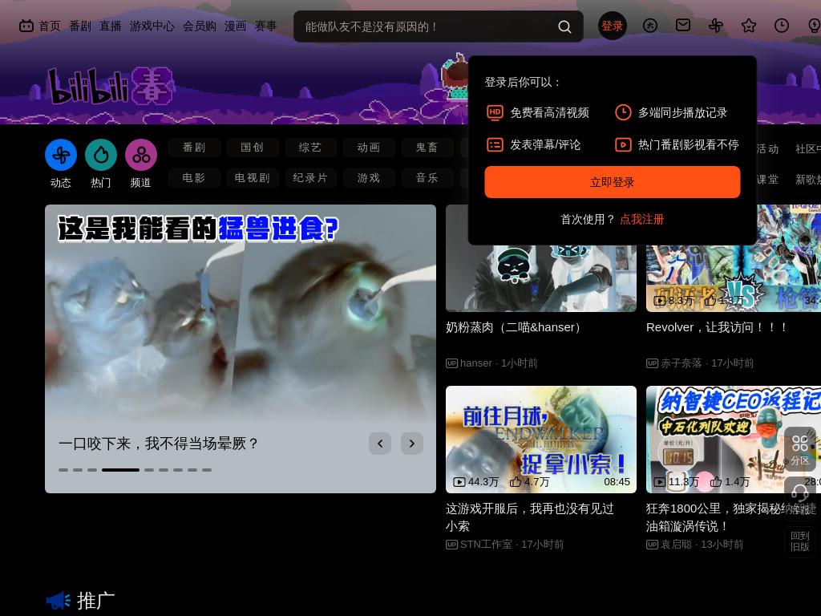Image resolution: width=821 pixels, height=616 pixels.
Task: Click the list icon for 发表弹幕/评论
Action: coord(495,144)
